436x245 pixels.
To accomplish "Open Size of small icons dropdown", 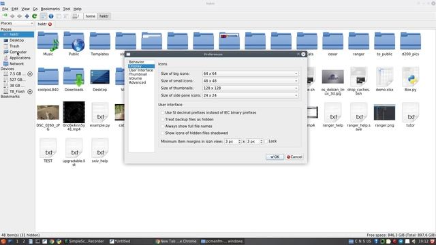I will point(251,81).
